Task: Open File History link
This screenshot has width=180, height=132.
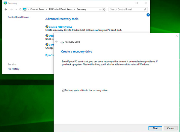Action: coord(13,69)
